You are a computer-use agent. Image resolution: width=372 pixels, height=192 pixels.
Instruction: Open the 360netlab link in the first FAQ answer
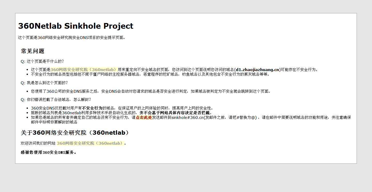coord(84,70)
